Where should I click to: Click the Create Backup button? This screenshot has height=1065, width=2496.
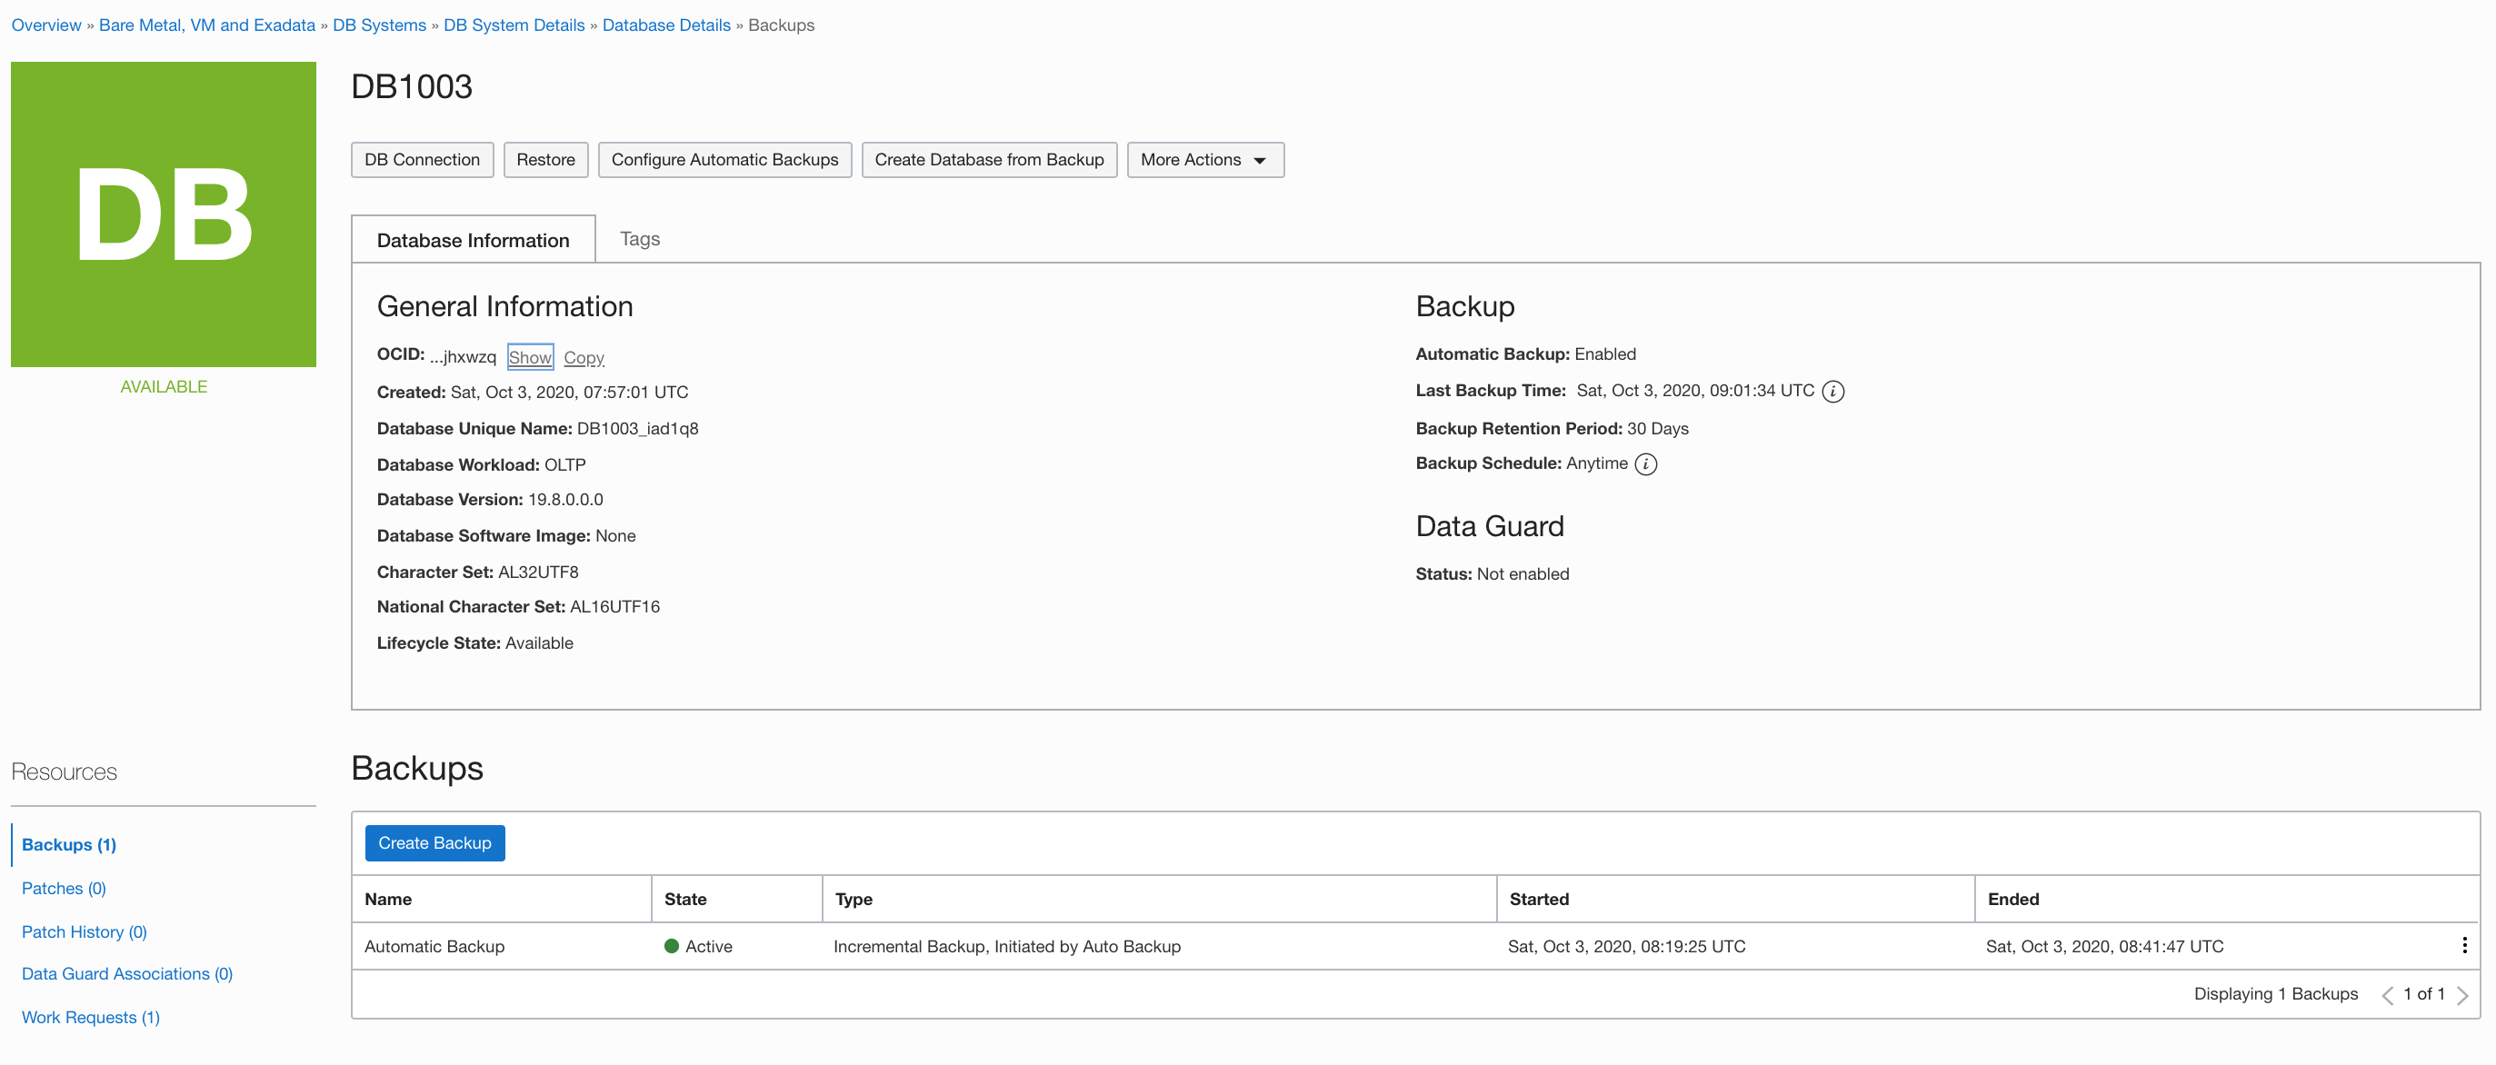pos(434,843)
